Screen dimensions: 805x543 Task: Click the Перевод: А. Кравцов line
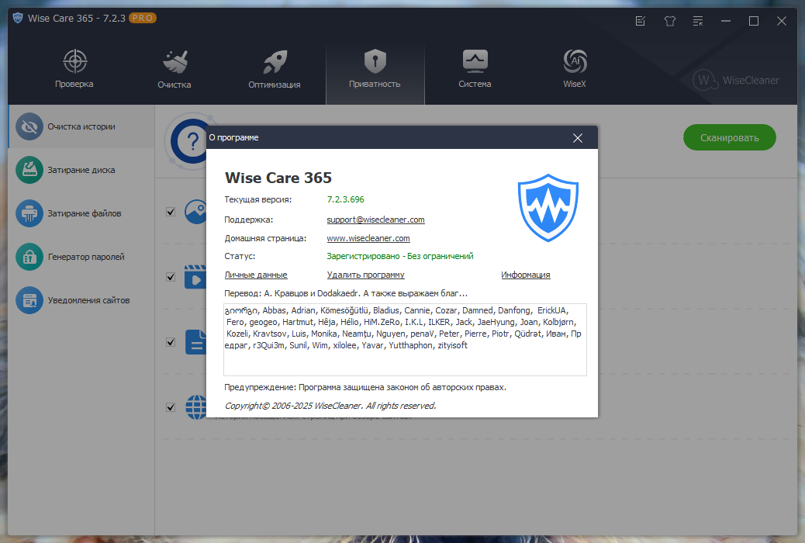tap(346, 293)
